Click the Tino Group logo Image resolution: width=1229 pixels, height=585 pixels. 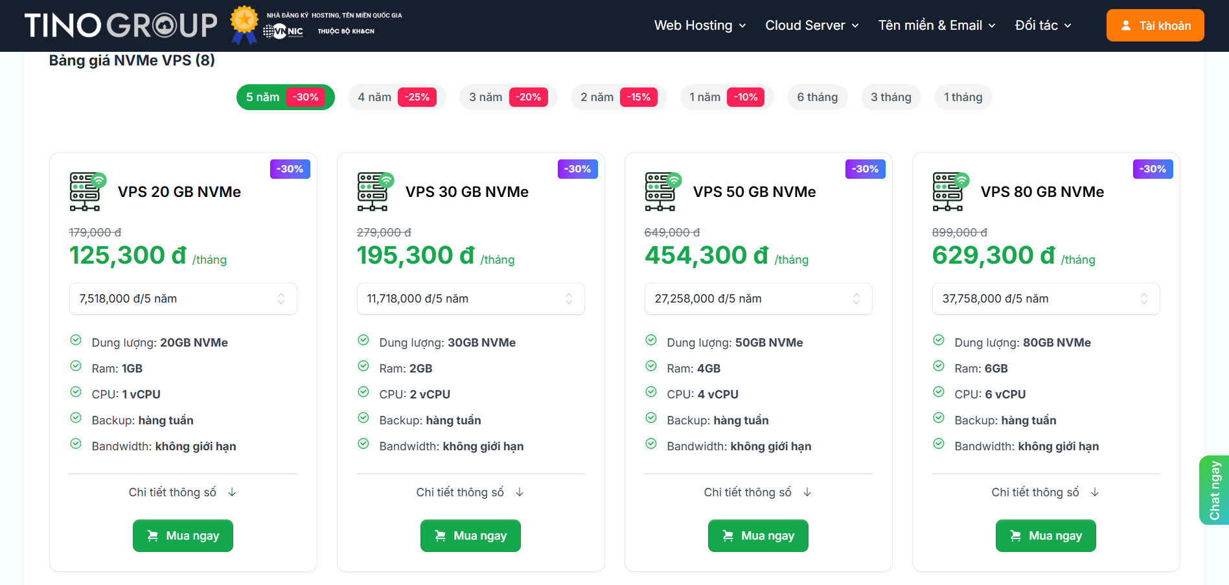[121, 25]
